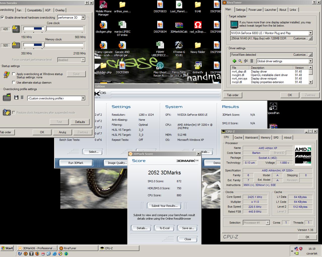This screenshot has width=322, height=257.
Task: Select the SpeedFan desktop icon
Action: 273,106
